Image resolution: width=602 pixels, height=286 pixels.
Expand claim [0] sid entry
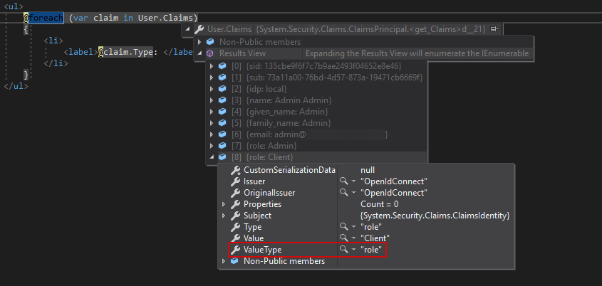(x=211, y=66)
